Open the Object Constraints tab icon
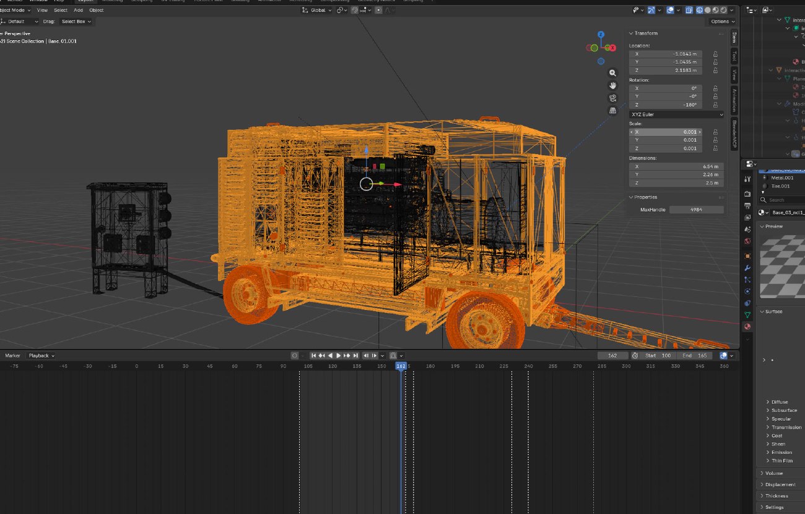The image size is (805, 514). coord(747,304)
